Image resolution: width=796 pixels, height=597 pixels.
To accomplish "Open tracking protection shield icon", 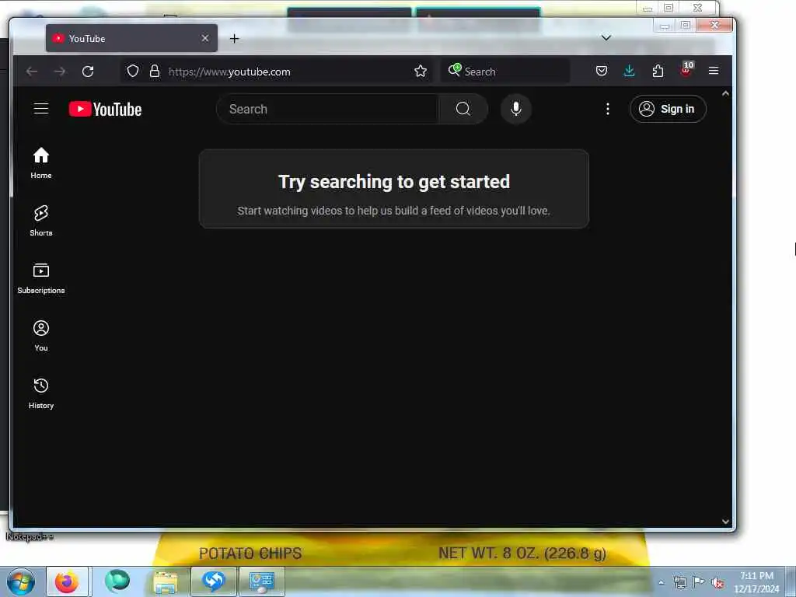I will (132, 71).
